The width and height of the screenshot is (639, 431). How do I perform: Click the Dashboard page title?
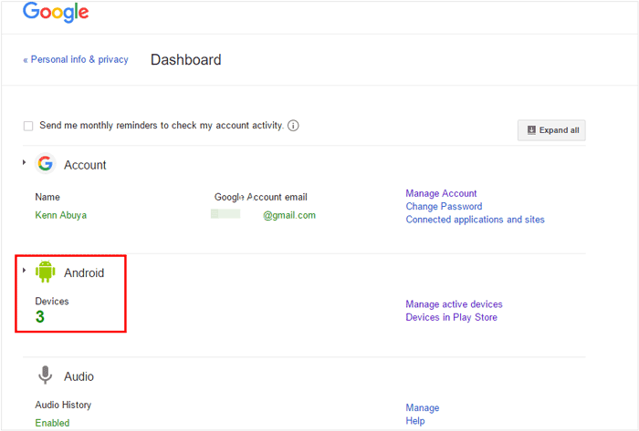click(186, 60)
